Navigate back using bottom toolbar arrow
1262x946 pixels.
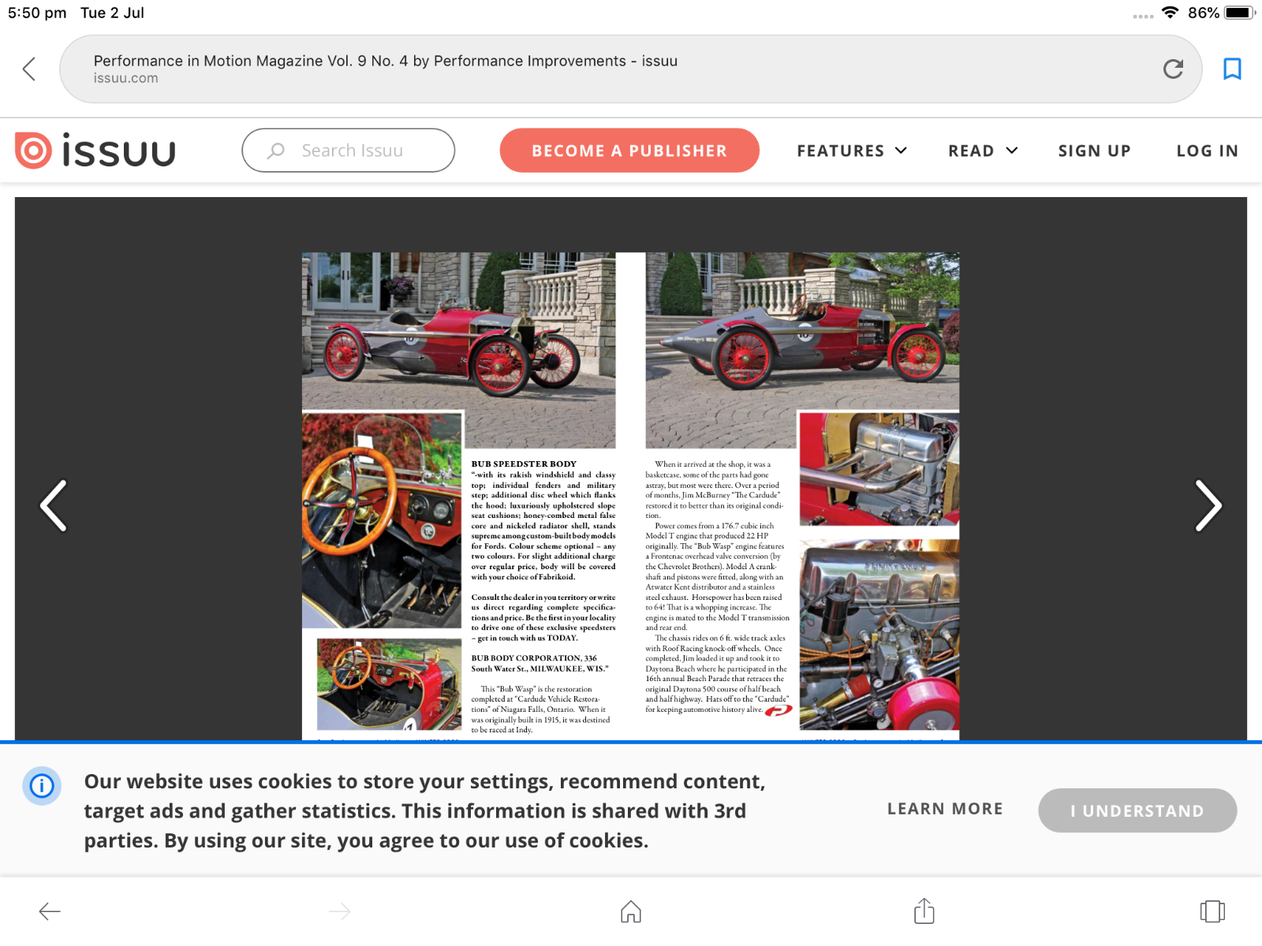tap(50, 912)
